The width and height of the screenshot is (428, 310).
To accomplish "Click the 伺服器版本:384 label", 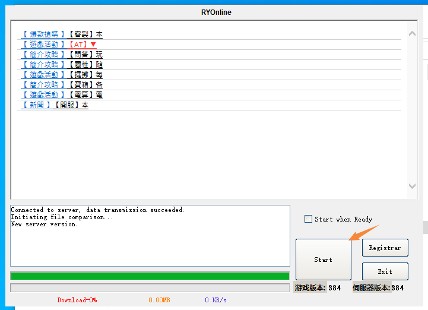I will coord(378,287).
